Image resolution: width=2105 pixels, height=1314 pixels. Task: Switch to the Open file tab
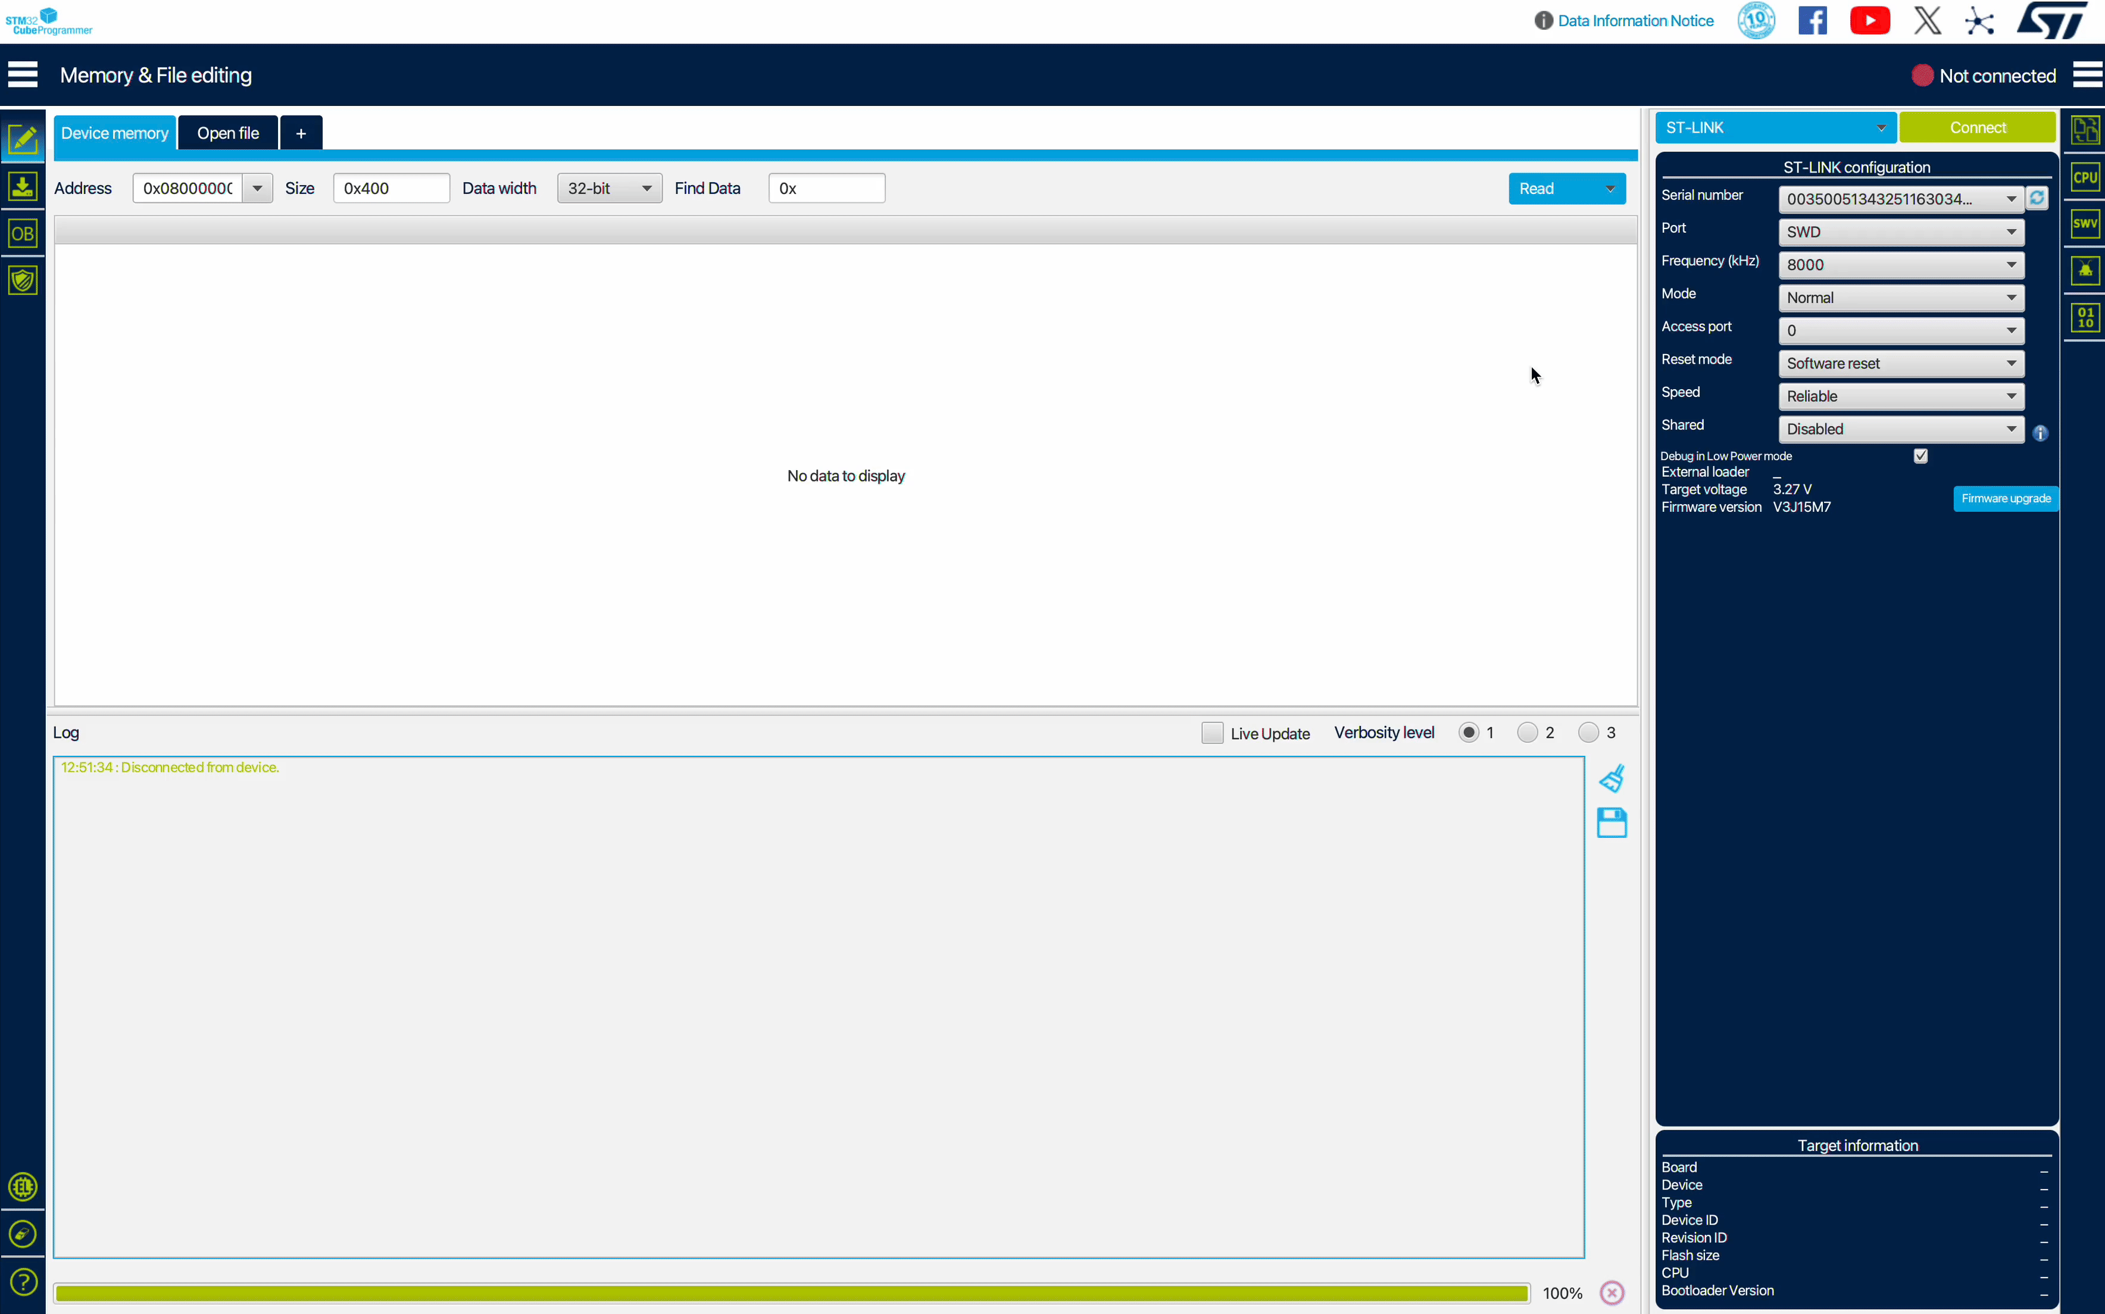228,133
